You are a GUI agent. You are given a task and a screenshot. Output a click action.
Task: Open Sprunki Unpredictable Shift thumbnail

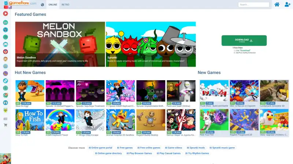151,91
